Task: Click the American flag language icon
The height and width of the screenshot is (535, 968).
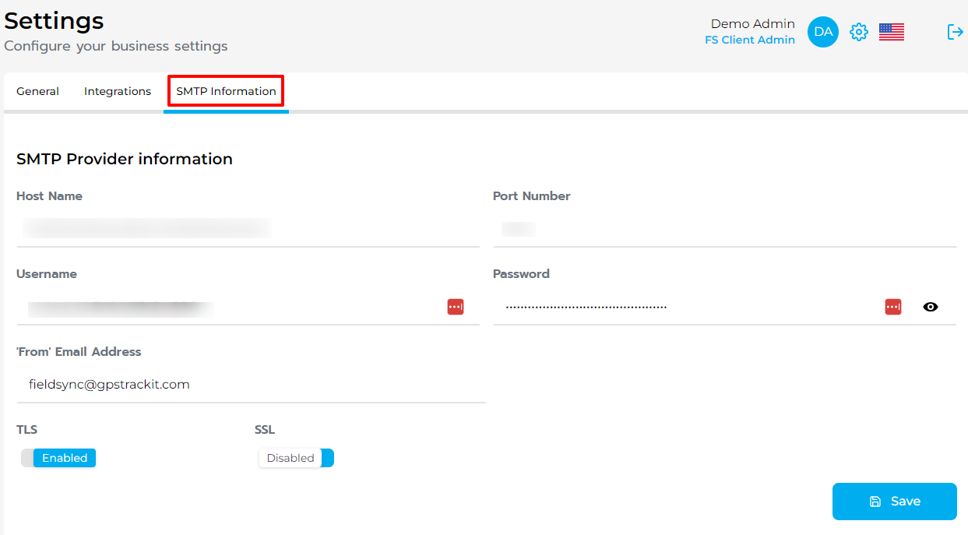Action: pos(891,32)
